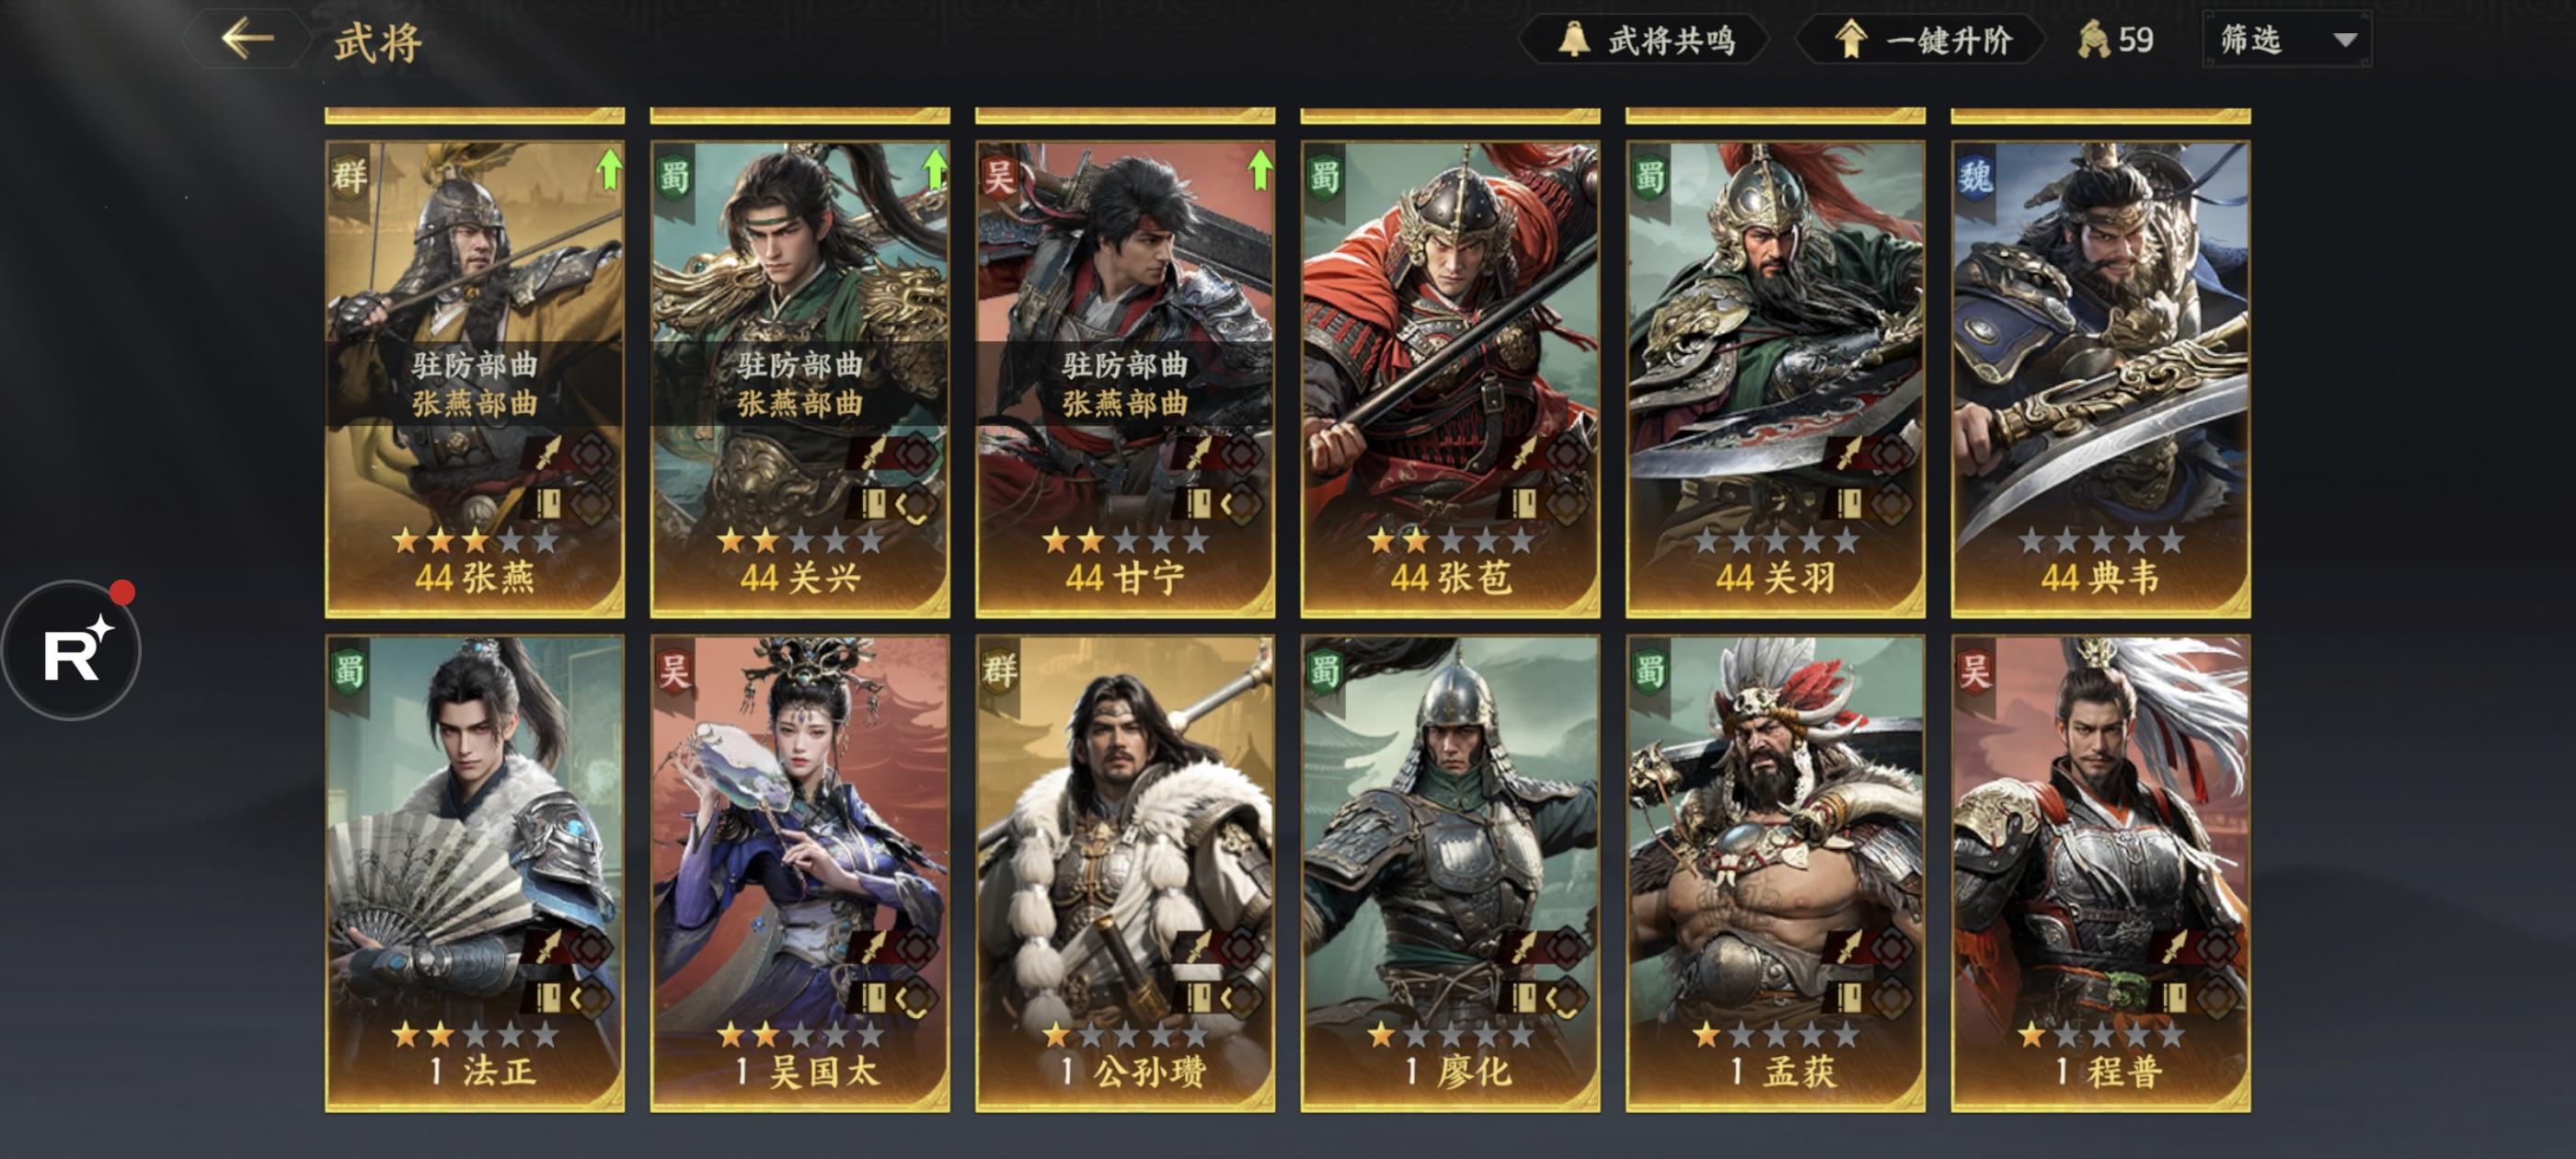
Task: Open the 武将共鸣 resonance panel
Action: point(1644,40)
